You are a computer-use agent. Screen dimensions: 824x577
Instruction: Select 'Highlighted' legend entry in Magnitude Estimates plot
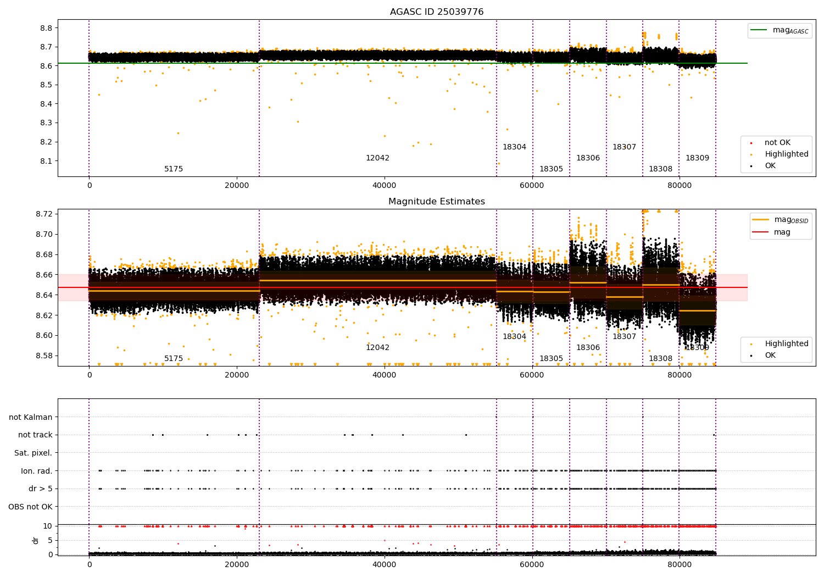pos(787,344)
